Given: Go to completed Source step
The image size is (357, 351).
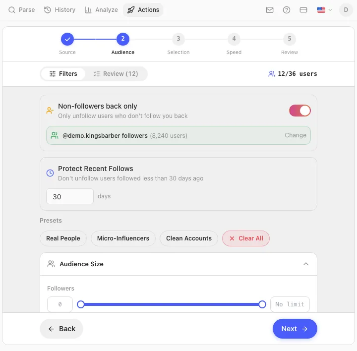Looking at the screenshot, I should click(67, 39).
